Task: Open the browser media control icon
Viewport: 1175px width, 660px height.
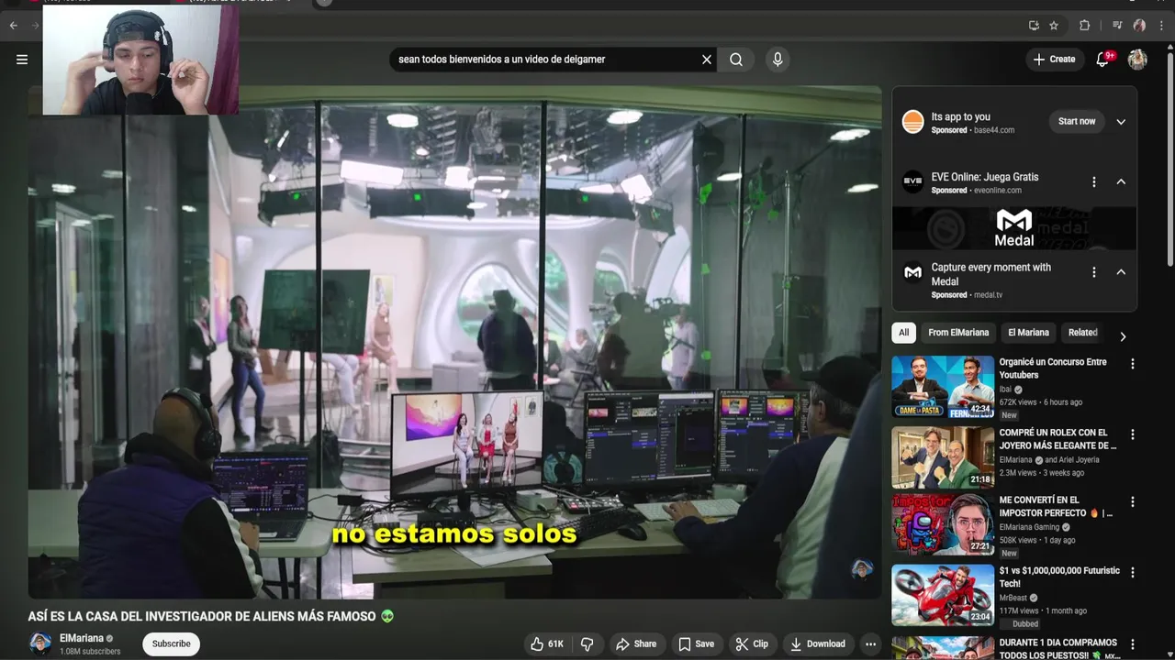Action: click(x=1117, y=26)
